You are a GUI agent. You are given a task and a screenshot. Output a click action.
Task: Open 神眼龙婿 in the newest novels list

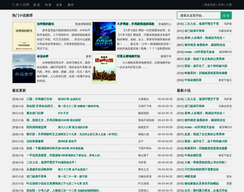[x=190, y=177]
